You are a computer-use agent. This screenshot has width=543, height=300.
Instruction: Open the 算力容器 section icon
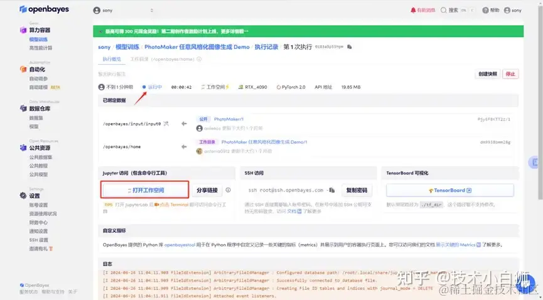coord(23,30)
